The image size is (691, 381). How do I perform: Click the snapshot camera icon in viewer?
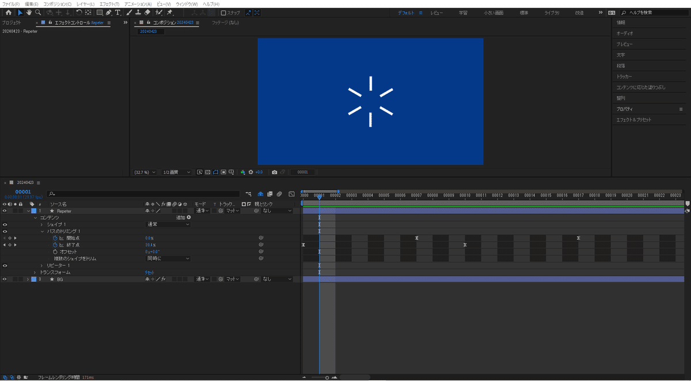(275, 172)
